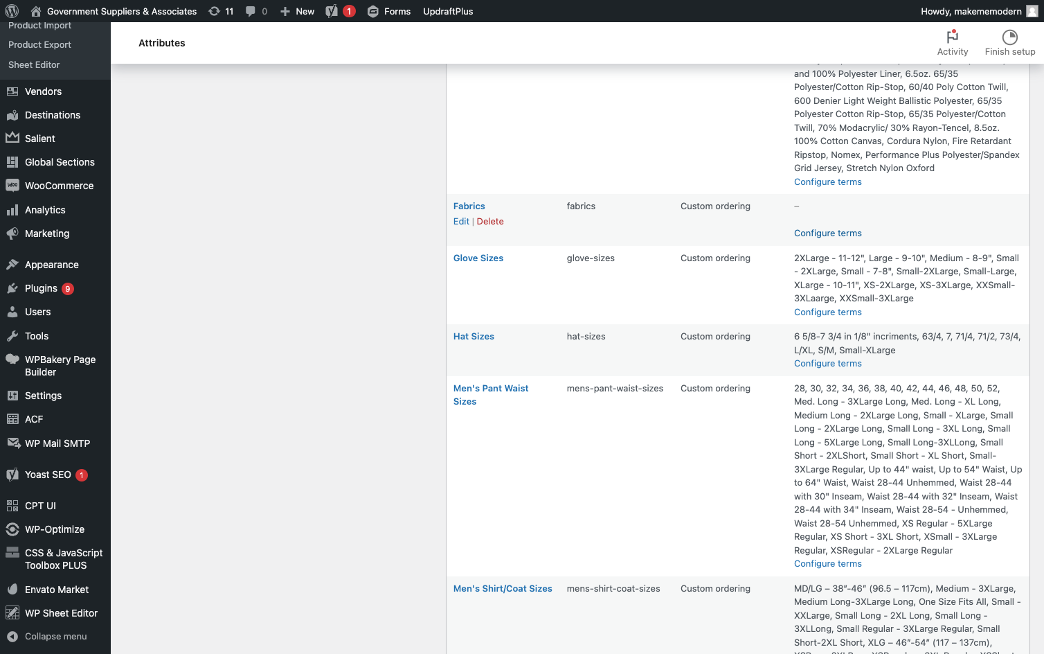
Task: Open the WordPress logo menu
Action: tap(12, 11)
